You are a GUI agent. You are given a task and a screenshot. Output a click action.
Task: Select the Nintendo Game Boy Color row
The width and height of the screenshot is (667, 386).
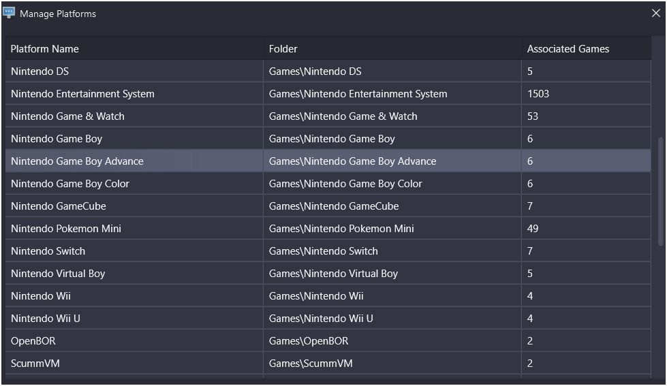[328, 184]
